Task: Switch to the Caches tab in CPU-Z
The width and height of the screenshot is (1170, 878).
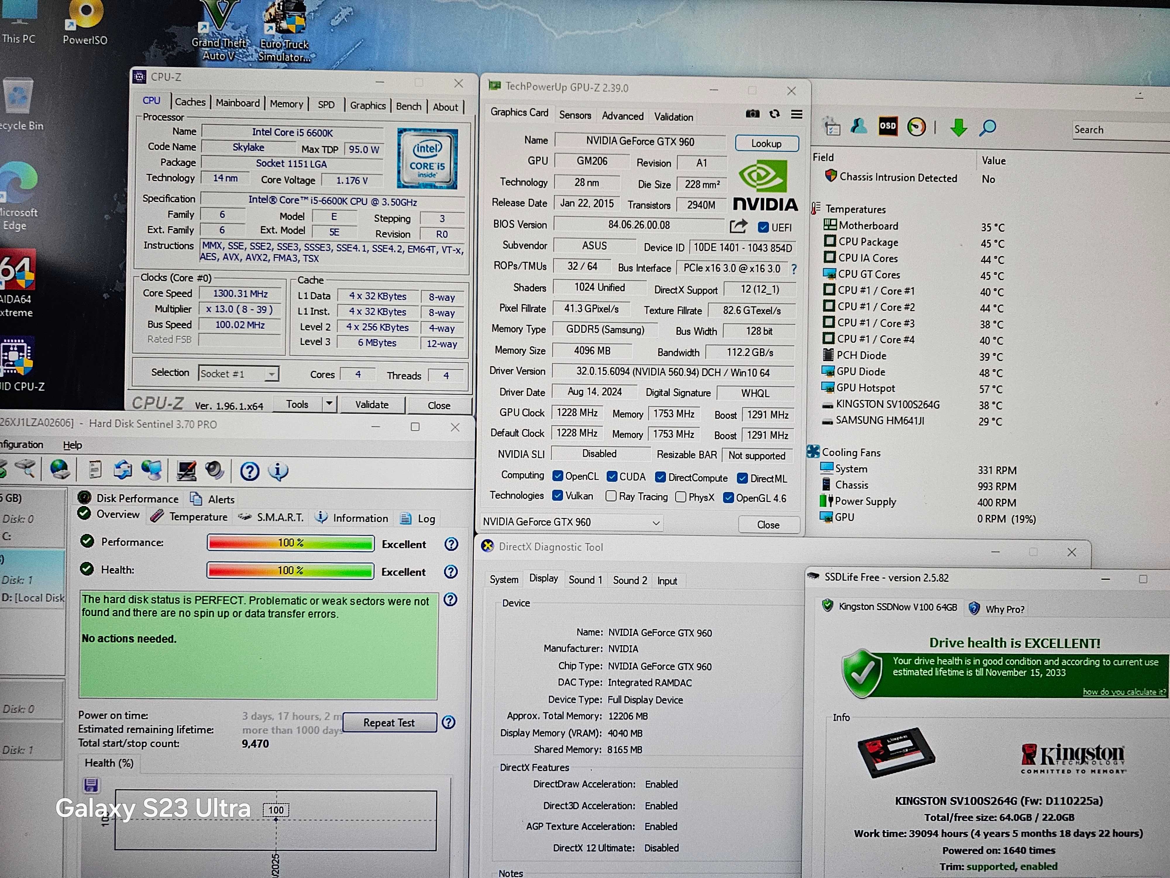Action: [190, 102]
